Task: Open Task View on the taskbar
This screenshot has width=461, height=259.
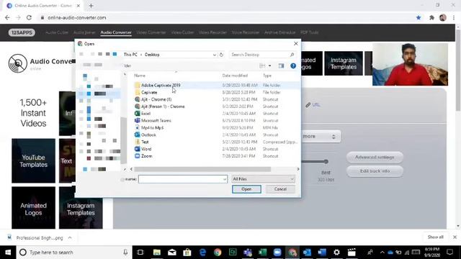Action: tap(140, 253)
